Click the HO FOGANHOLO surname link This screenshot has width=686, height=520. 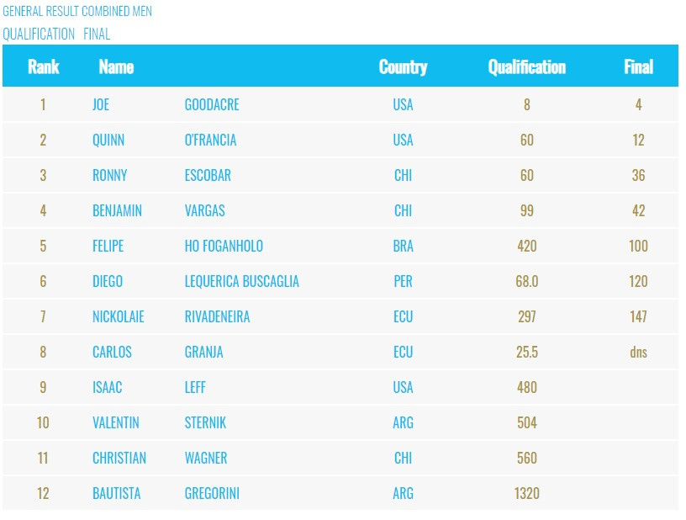pos(224,246)
